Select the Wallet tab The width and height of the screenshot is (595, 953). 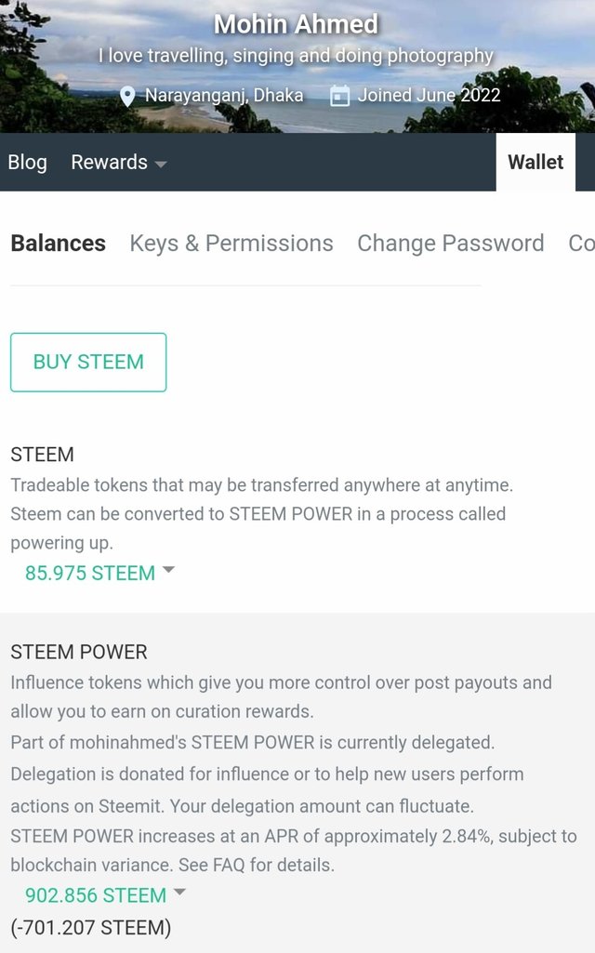coord(535,163)
